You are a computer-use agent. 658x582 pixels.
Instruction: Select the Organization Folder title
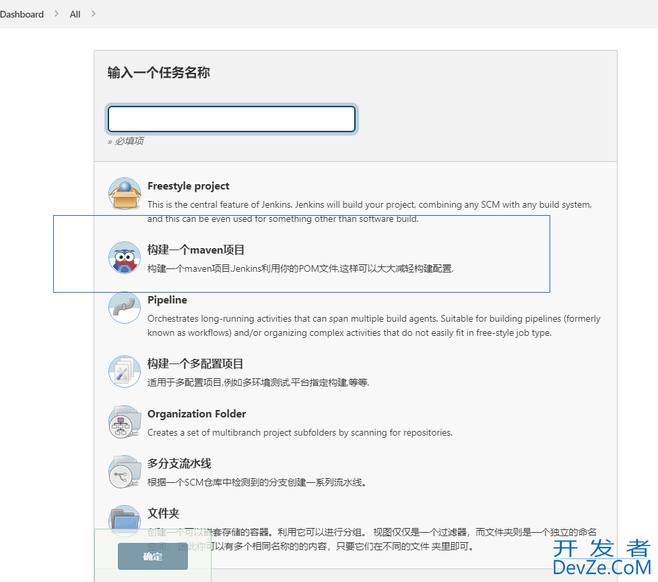tap(197, 413)
